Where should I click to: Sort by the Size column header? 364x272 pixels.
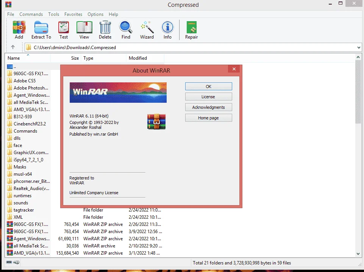[x=66, y=58]
